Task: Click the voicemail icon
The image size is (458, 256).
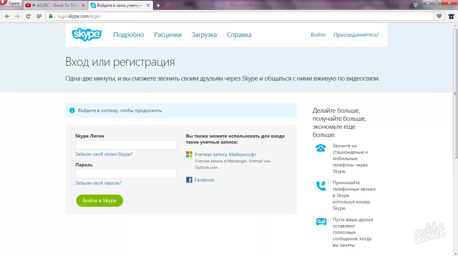Action: (x=321, y=221)
